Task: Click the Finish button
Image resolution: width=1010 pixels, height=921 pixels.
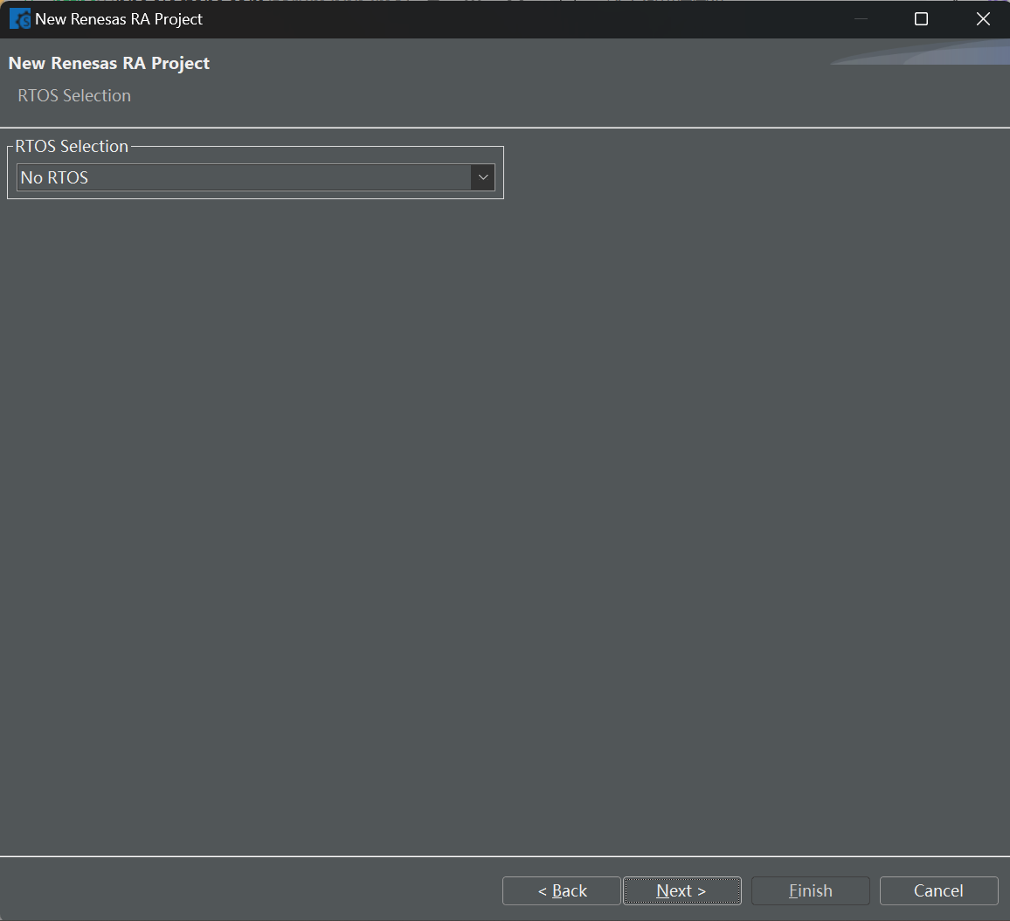Action: click(810, 890)
